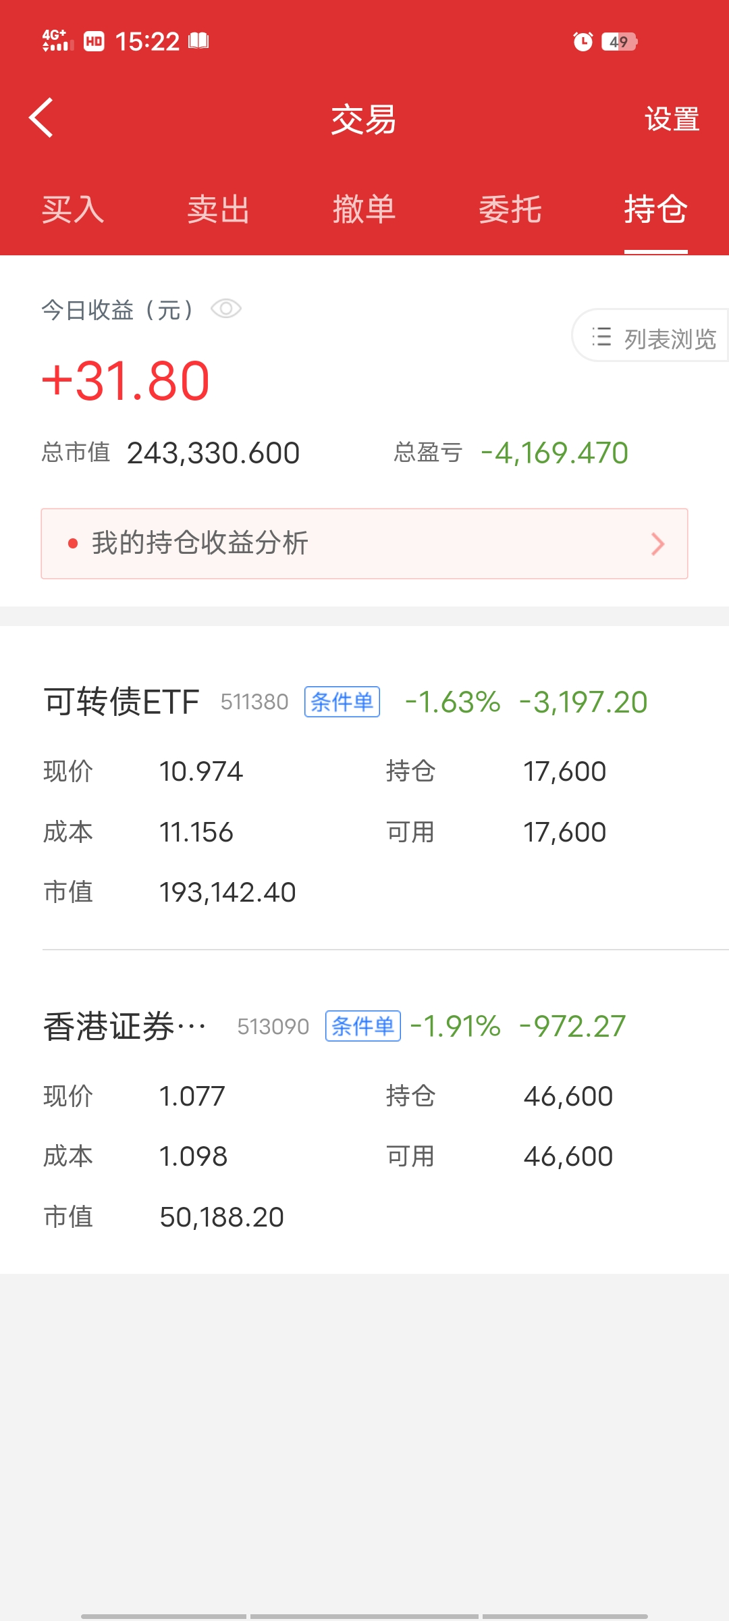The width and height of the screenshot is (729, 1621).
Task: Open the 香港证券 513090 holding row
Action: tap(126, 1027)
